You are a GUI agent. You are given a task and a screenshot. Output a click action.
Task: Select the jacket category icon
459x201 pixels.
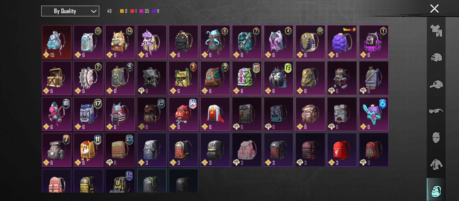[436, 164]
